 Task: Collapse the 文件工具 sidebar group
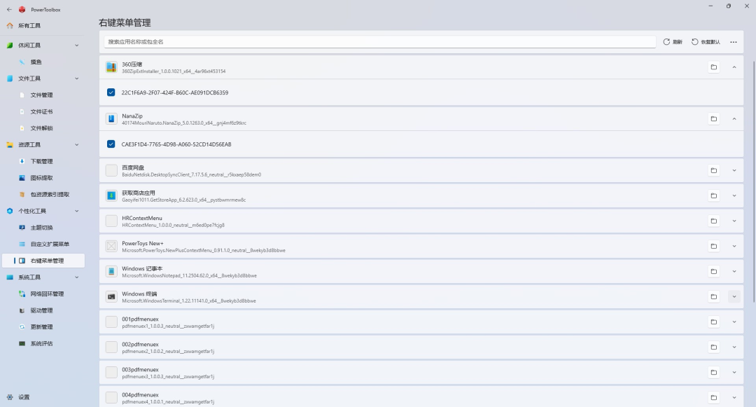click(x=77, y=78)
